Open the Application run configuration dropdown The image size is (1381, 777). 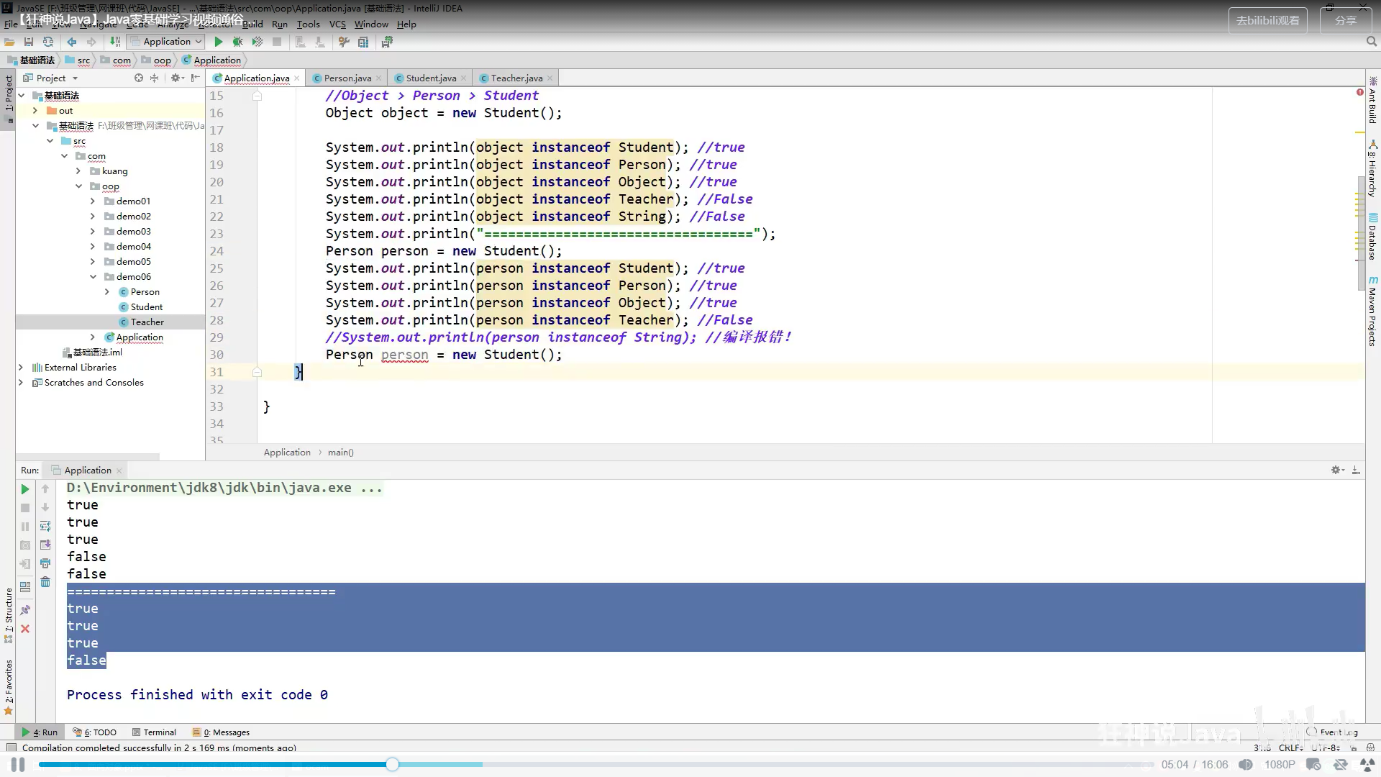pos(166,42)
